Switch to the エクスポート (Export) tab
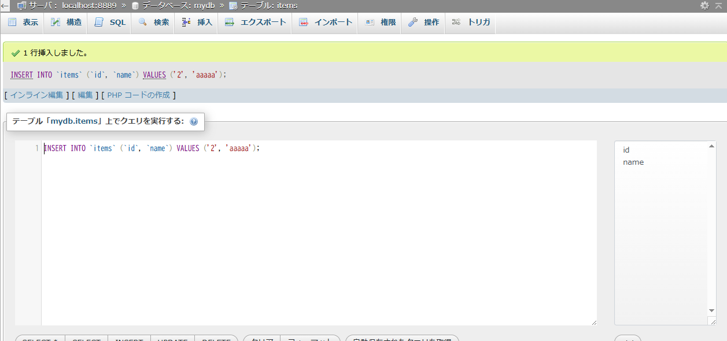 [255, 23]
